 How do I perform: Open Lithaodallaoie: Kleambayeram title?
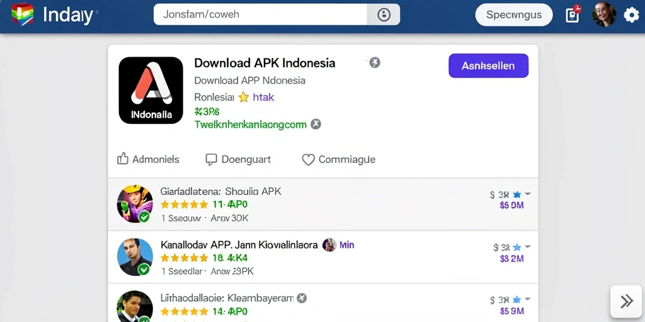(x=227, y=298)
